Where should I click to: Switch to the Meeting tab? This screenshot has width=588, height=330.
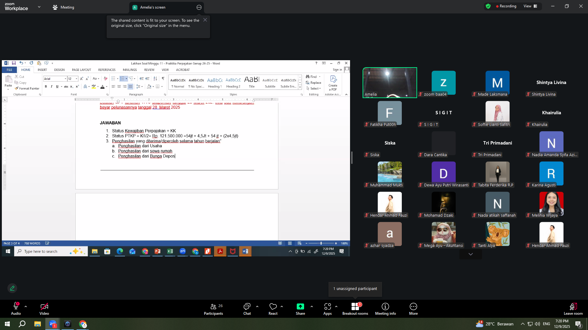point(63,7)
